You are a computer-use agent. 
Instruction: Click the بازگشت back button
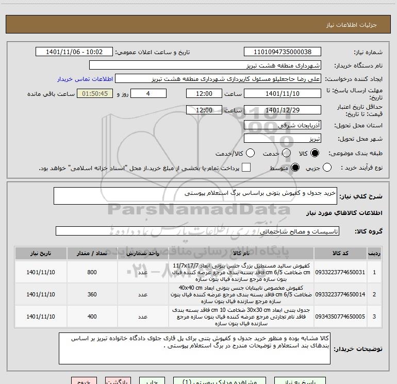pos(118,381)
